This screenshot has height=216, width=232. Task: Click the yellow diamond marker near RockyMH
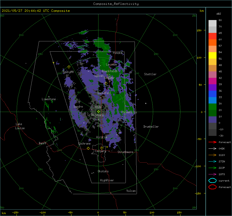tap(69, 67)
